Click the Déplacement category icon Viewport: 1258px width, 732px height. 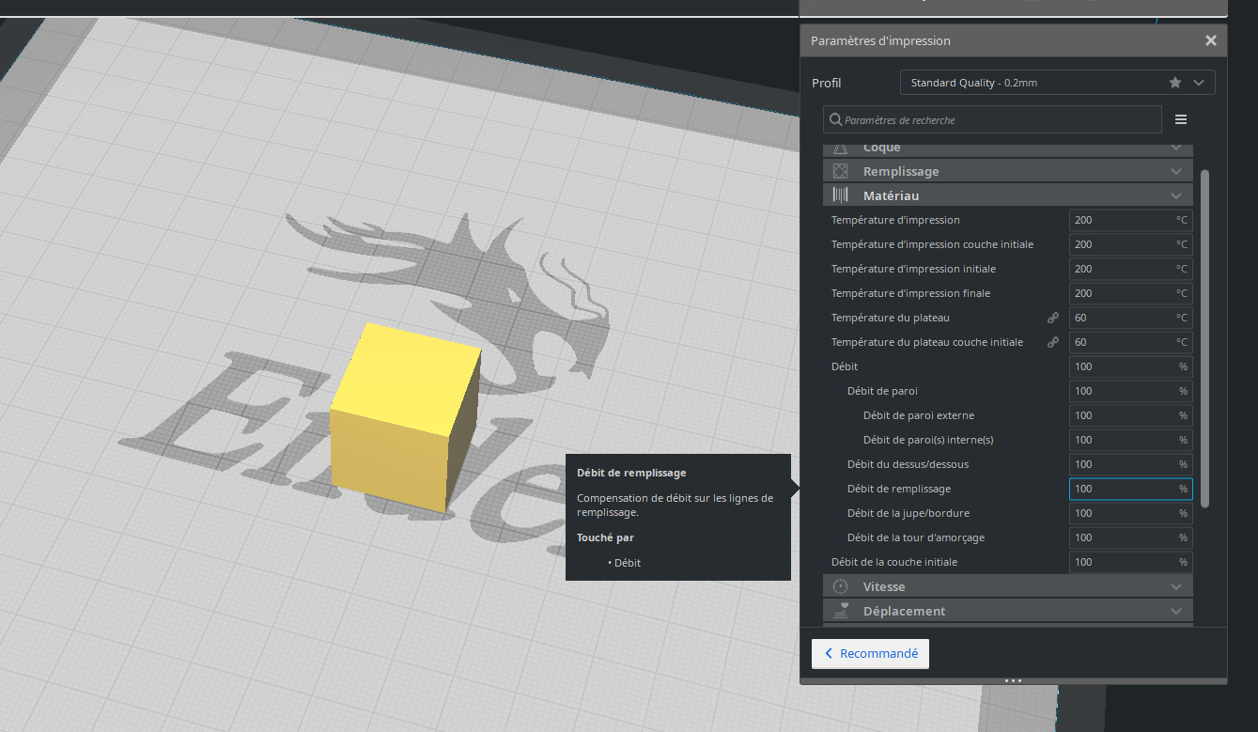[x=841, y=611]
